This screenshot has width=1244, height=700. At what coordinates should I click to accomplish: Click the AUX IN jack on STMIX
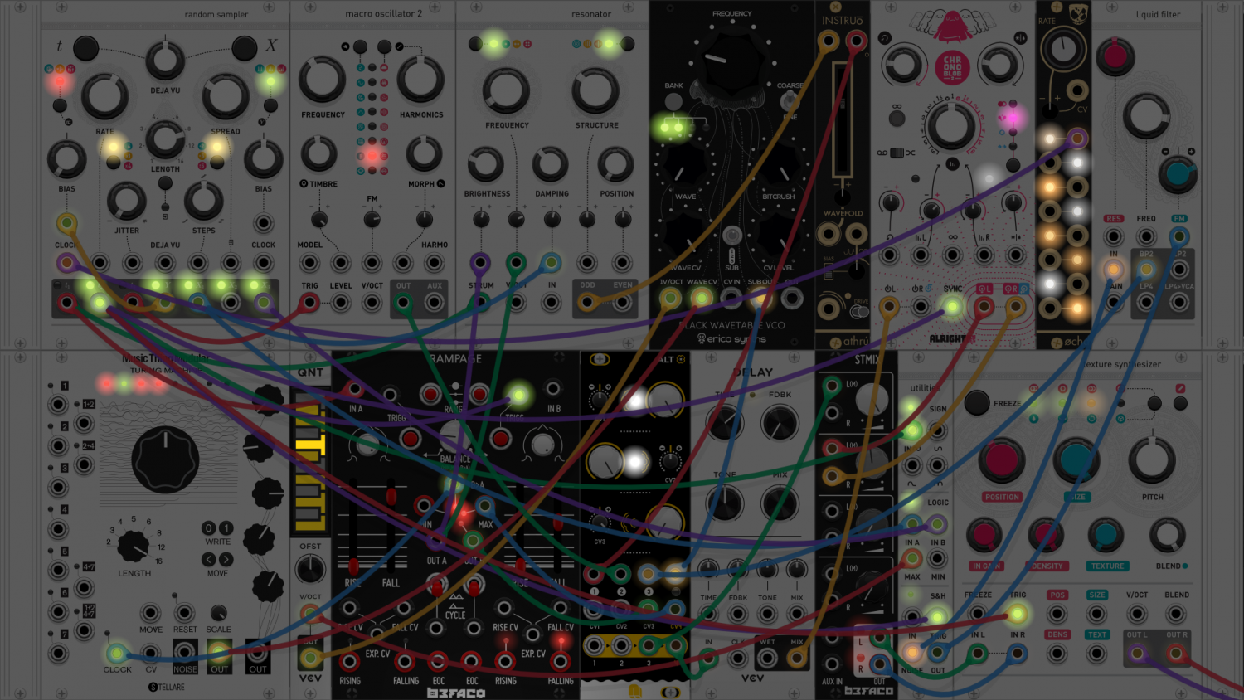pyautogui.click(x=833, y=664)
